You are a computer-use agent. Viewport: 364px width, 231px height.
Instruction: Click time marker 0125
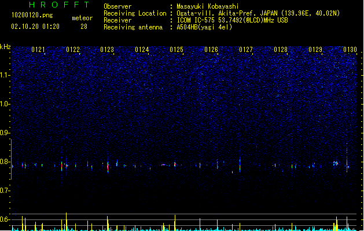[x=177, y=50]
